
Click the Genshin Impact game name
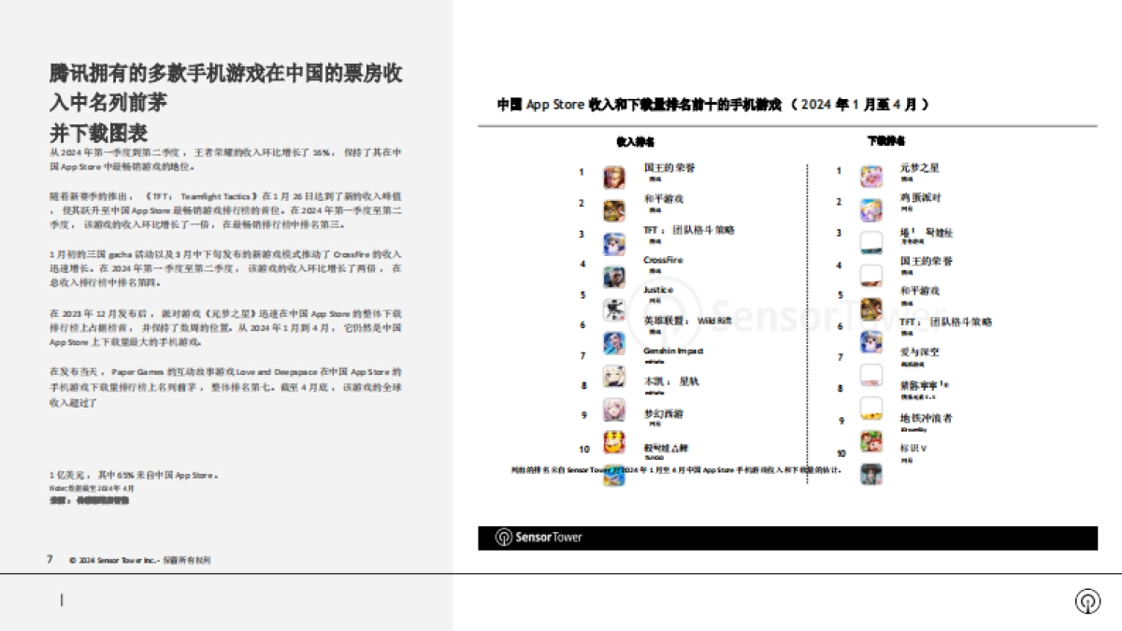673,351
